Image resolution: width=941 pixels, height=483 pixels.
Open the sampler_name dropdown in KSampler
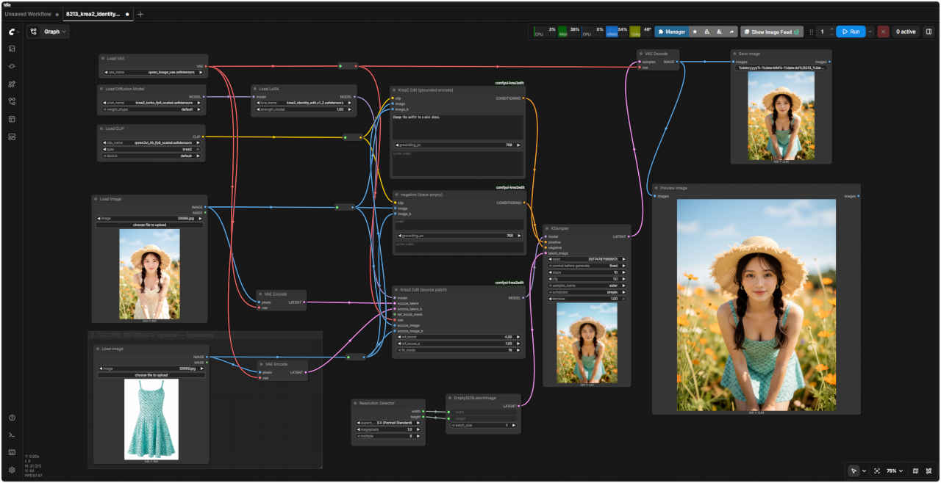click(x=587, y=286)
